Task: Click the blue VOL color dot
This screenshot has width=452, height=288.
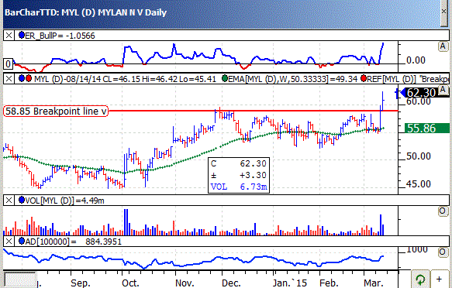Action: (22, 200)
